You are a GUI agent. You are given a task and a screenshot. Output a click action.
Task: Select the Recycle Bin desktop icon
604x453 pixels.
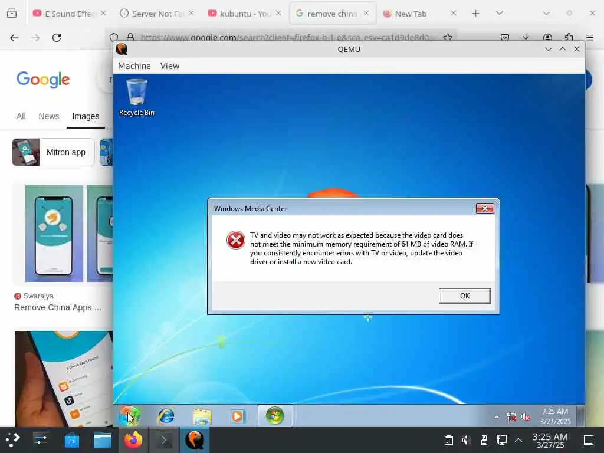click(x=137, y=97)
